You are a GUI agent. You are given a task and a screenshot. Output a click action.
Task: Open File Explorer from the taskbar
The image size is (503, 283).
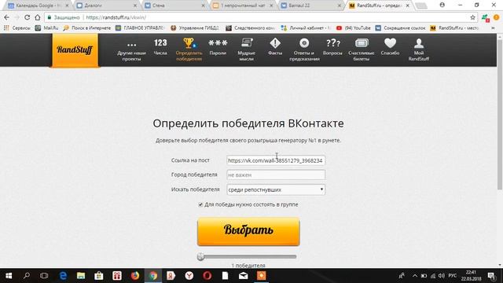(x=81, y=276)
